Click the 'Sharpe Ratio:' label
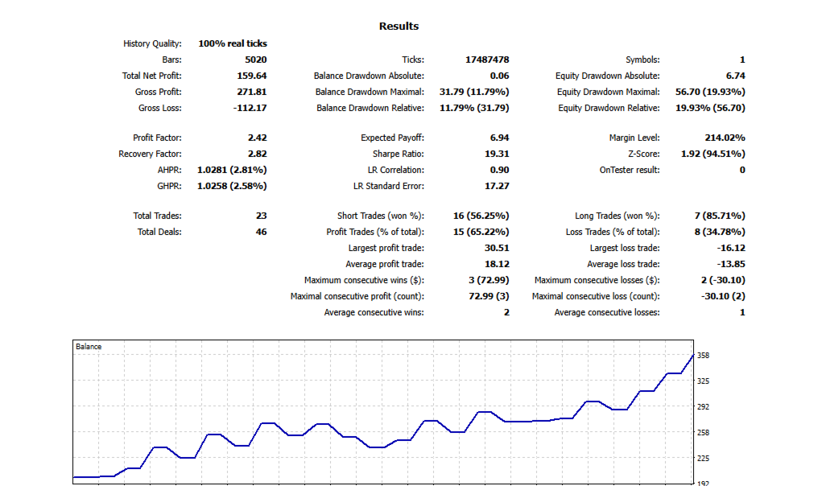The image size is (822, 486). tap(399, 154)
